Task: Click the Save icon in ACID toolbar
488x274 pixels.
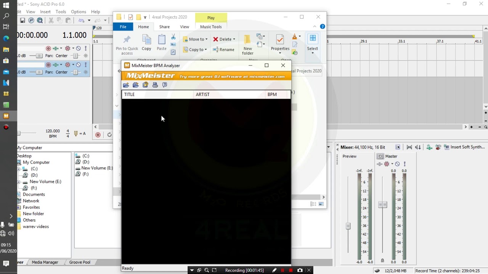Action: [22, 21]
